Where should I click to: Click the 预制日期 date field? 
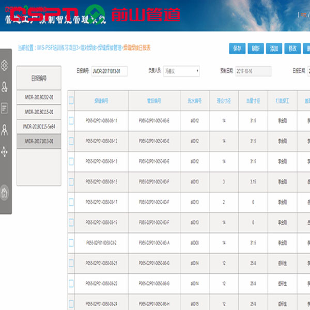pos(253,71)
